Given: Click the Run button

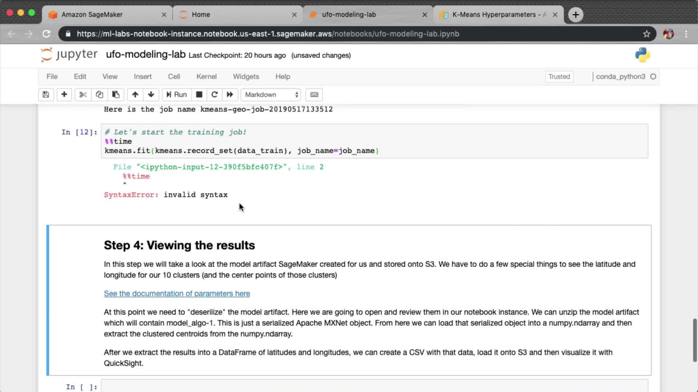Looking at the screenshot, I should click(x=177, y=95).
